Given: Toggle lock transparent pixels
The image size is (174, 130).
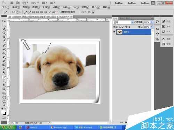Looking at the screenshot, I should click(120, 27).
